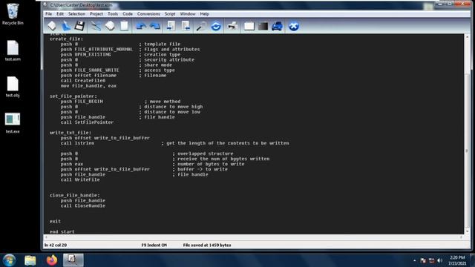Click the Copy toolbar icon
Viewport: 475px width, 267px height.
point(110,26)
